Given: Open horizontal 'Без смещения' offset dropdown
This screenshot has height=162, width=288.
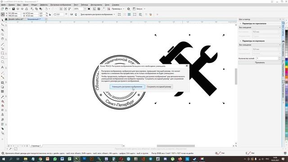Looking at the screenshot, I should click(x=260, y=27).
